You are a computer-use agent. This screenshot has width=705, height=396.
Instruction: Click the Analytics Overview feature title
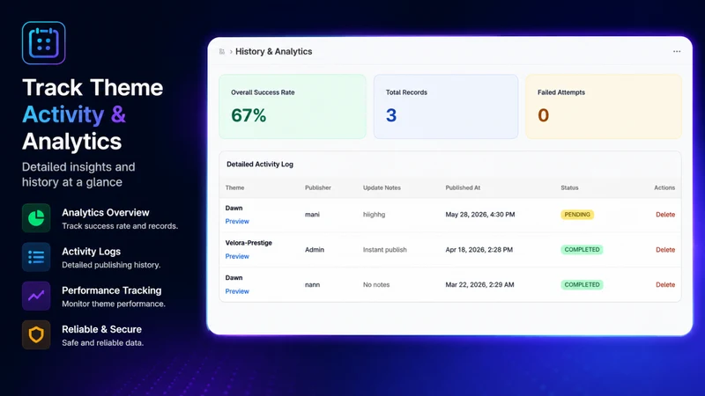tap(106, 213)
